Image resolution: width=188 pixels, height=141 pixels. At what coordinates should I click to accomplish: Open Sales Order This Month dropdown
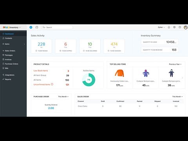tap(177, 97)
